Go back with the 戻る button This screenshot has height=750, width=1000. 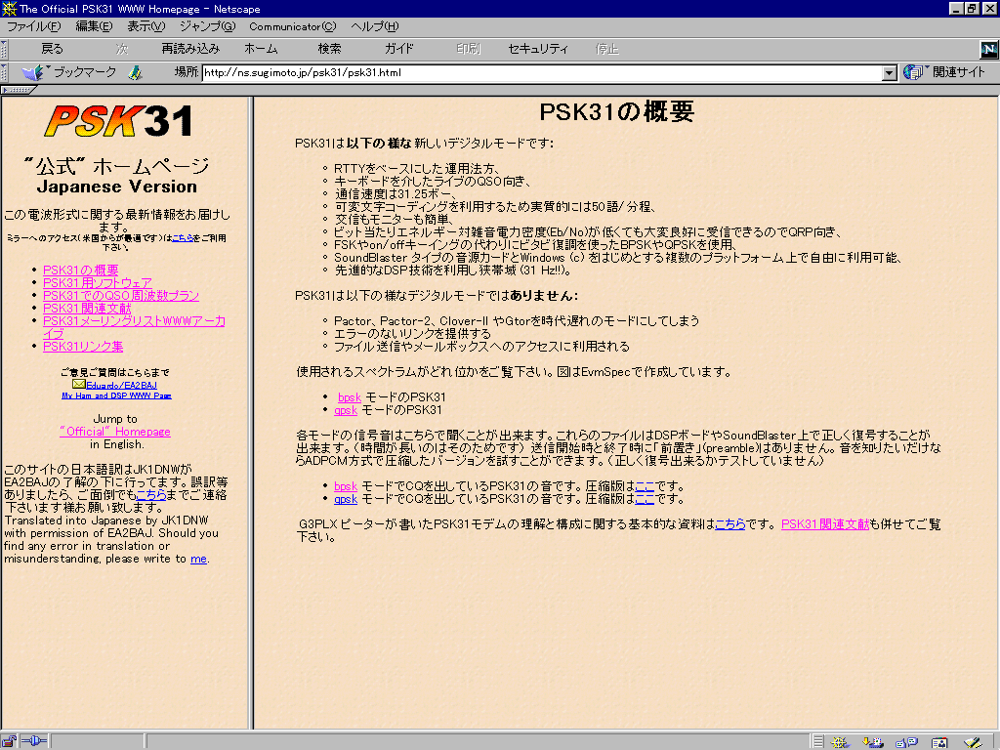[x=53, y=49]
